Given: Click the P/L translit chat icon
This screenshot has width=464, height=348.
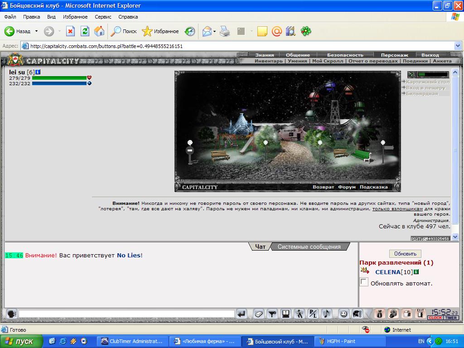Looking at the screenshot, I should coord(313,314).
